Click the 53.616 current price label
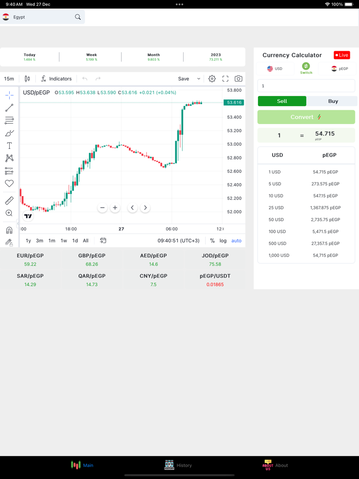The width and height of the screenshot is (359, 479). pos(234,103)
